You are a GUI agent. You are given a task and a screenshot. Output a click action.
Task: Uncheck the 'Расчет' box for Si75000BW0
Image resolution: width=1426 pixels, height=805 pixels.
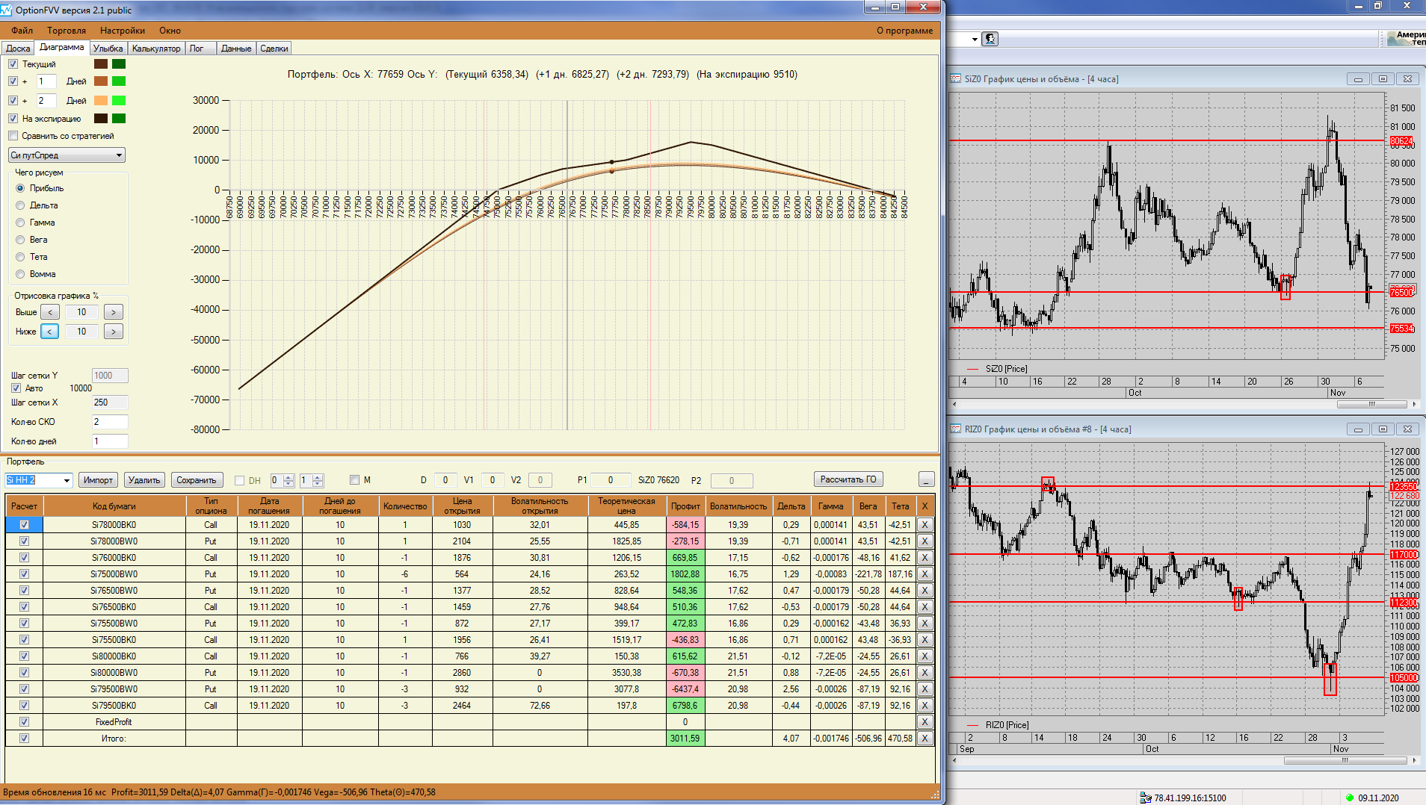[x=24, y=574]
